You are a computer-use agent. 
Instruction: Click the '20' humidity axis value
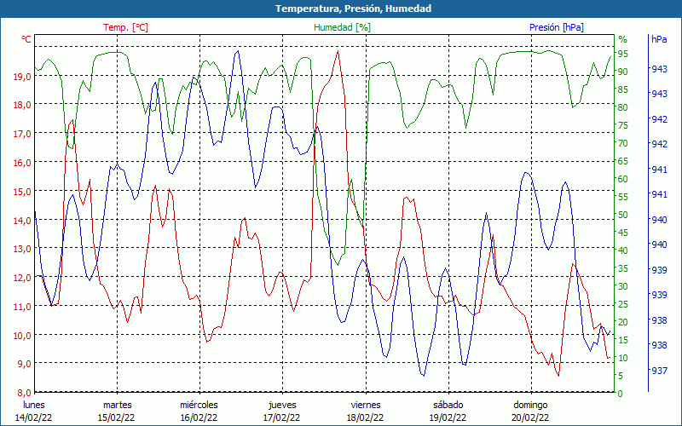point(622,322)
